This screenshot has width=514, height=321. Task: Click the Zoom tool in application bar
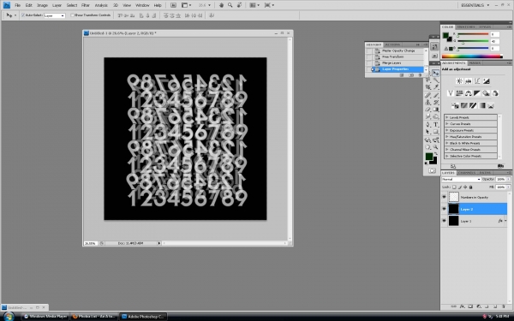tap(230, 5)
